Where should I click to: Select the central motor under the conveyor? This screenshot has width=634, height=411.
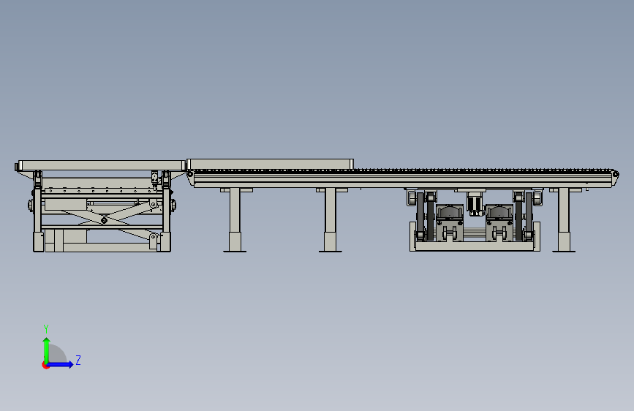click(x=475, y=204)
